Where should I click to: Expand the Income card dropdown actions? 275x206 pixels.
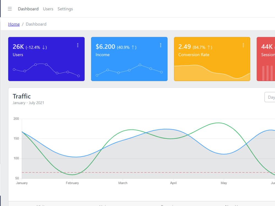[161, 45]
